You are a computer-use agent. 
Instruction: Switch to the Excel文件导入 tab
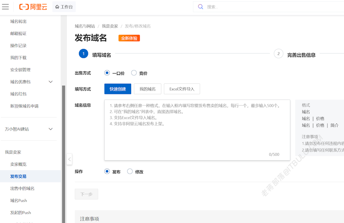[x=182, y=89]
